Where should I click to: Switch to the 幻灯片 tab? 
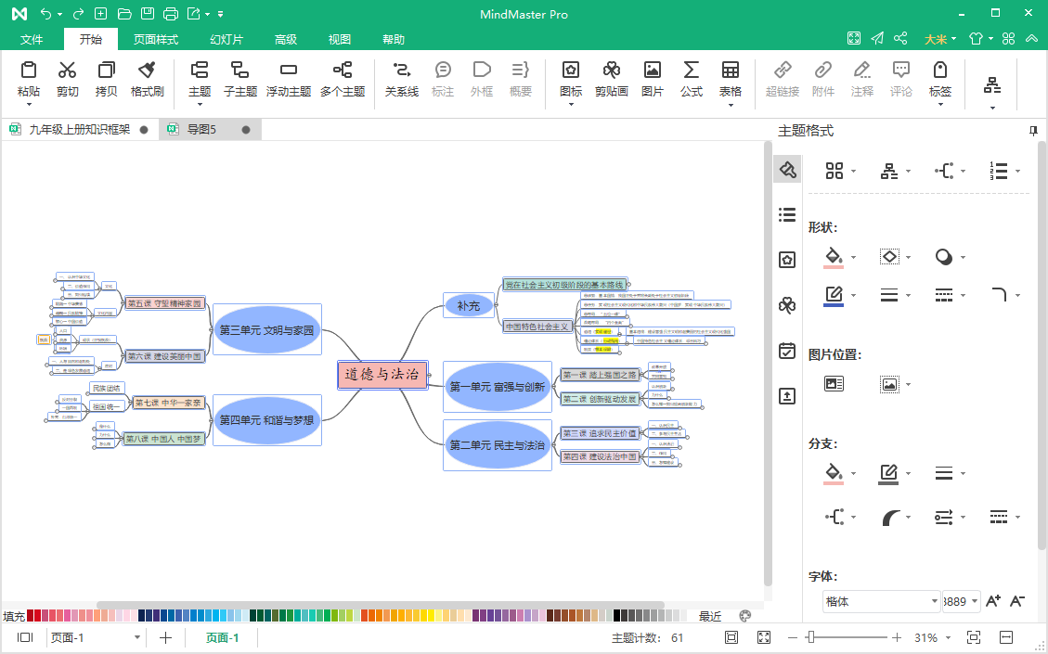(x=226, y=39)
